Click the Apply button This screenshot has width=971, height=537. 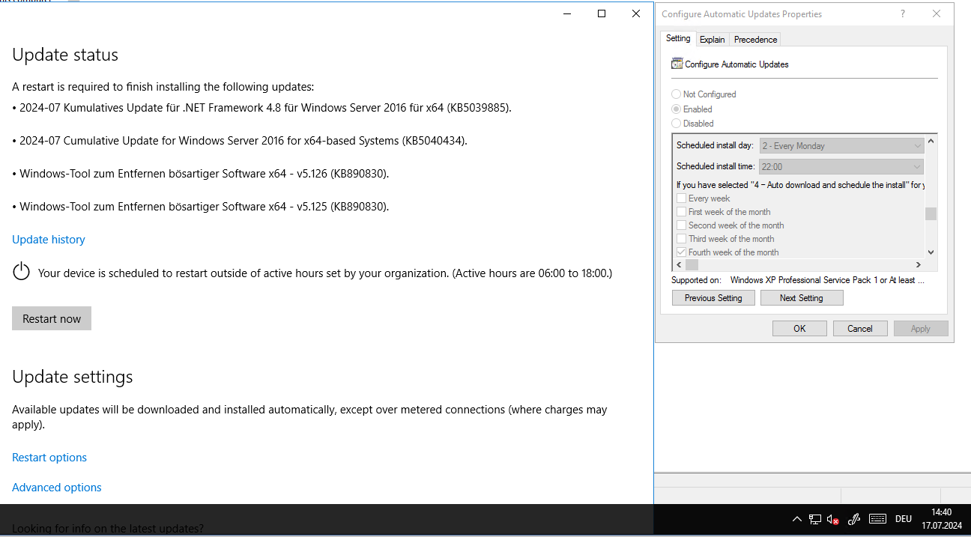click(921, 329)
